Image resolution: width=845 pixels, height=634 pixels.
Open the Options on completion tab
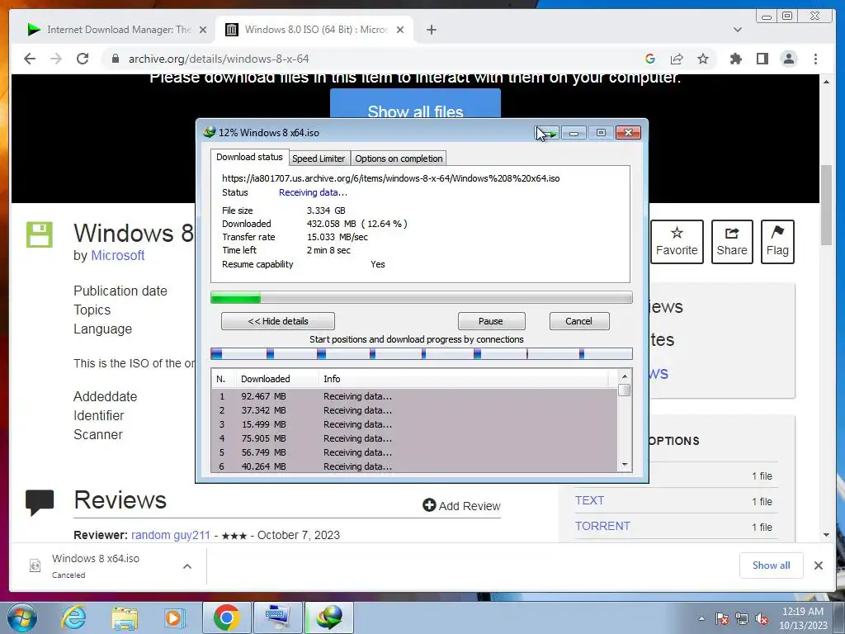[x=399, y=158]
